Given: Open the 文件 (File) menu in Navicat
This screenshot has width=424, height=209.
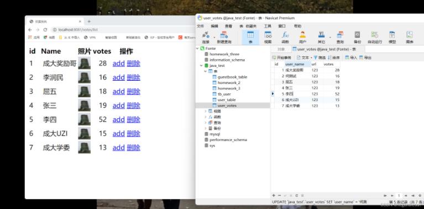Looking at the screenshot, I should point(200,26).
